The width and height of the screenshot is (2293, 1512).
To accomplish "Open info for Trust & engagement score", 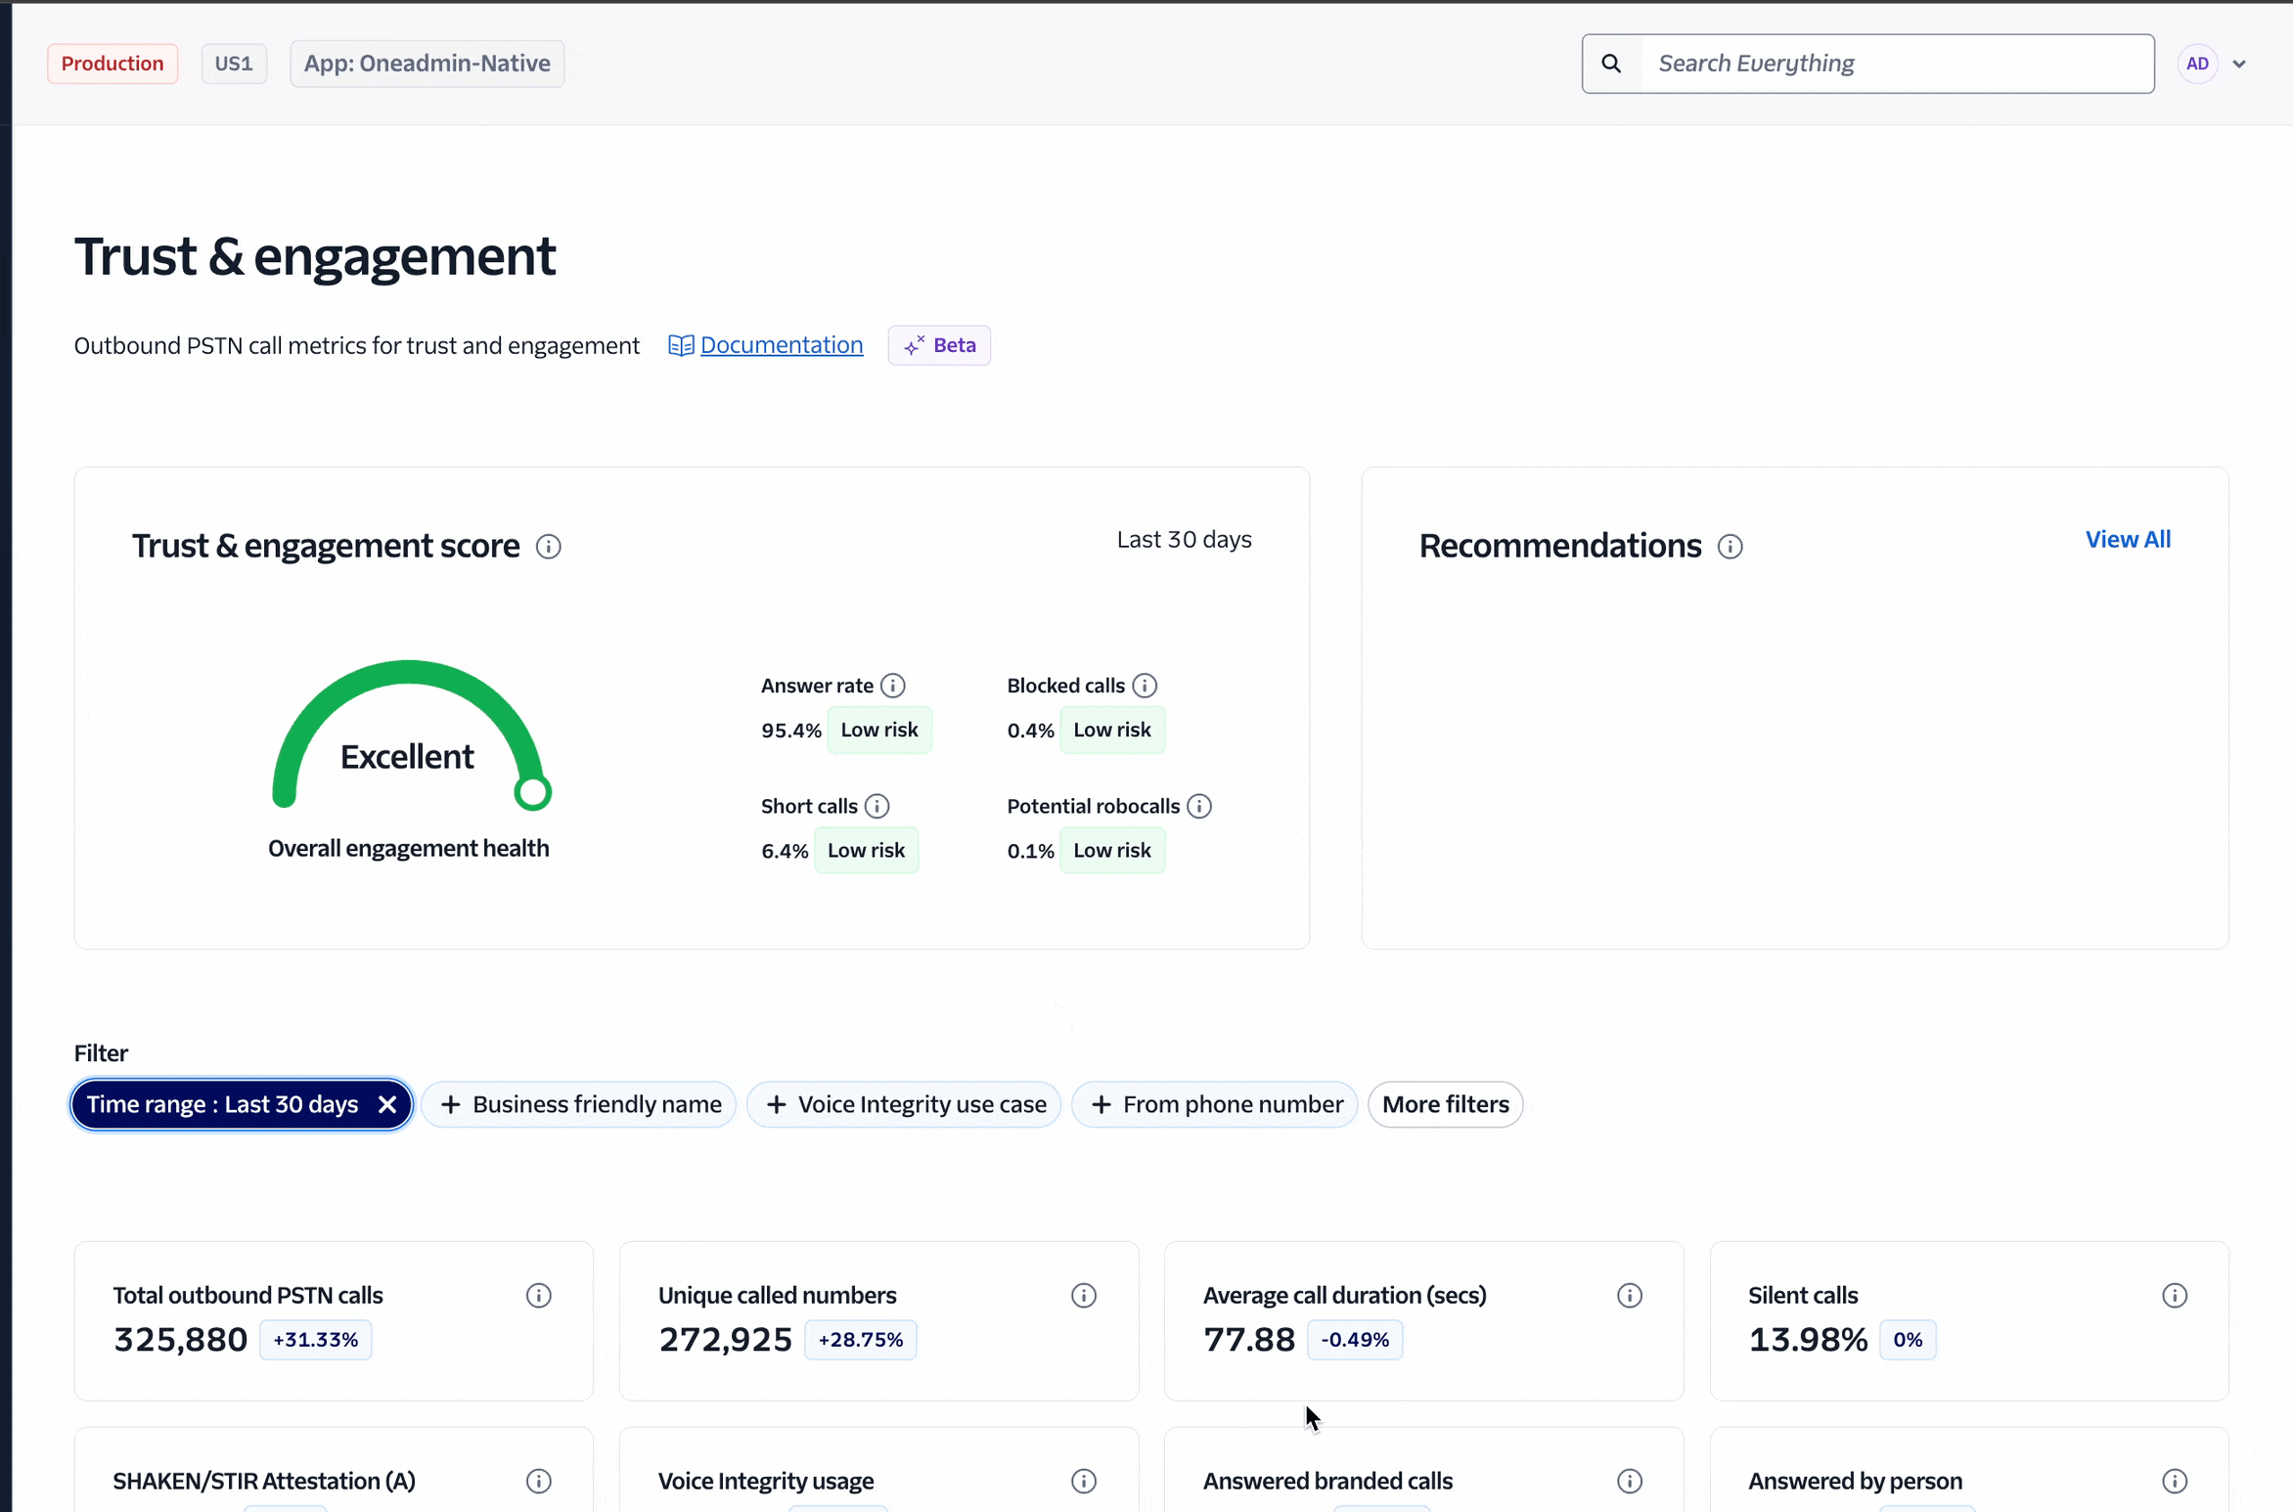I will coord(549,547).
